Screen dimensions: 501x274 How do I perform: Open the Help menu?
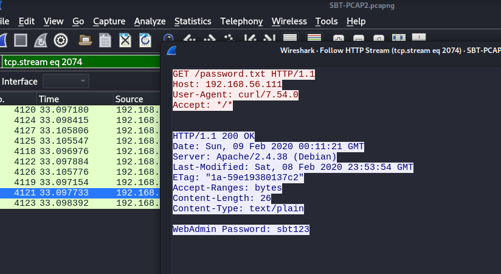tap(356, 21)
